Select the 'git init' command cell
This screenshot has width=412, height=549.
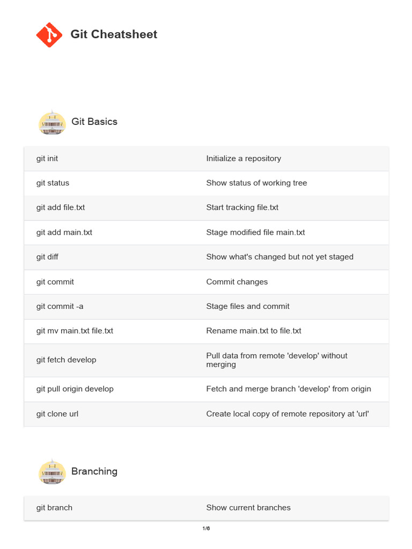pyautogui.click(x=47, y=159)
